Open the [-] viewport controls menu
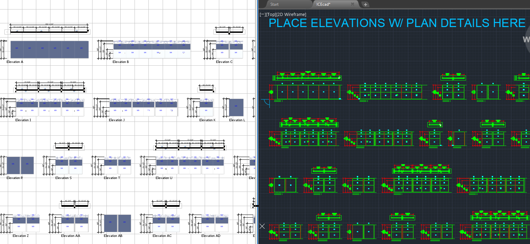The image size is (530, 244). click(x=263, y=14)
